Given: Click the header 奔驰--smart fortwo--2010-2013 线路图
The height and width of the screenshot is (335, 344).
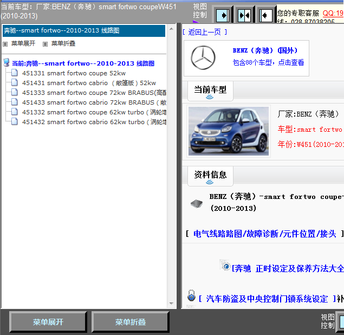Looking at the screenshot, I should pyautogui.click(x=84, y=30).
